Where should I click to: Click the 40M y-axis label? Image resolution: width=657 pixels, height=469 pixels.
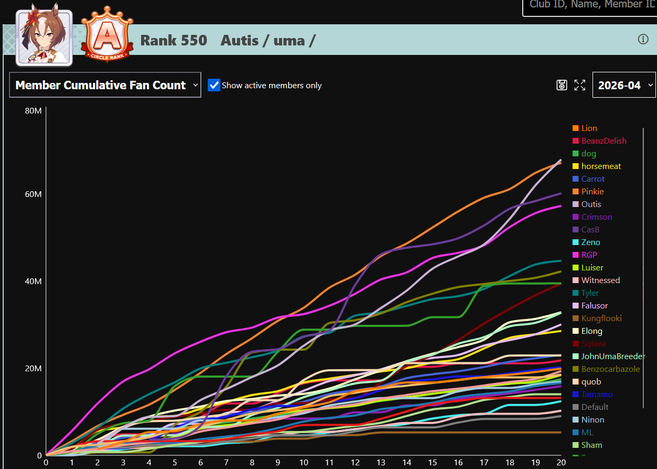click(x=33, y=281)
